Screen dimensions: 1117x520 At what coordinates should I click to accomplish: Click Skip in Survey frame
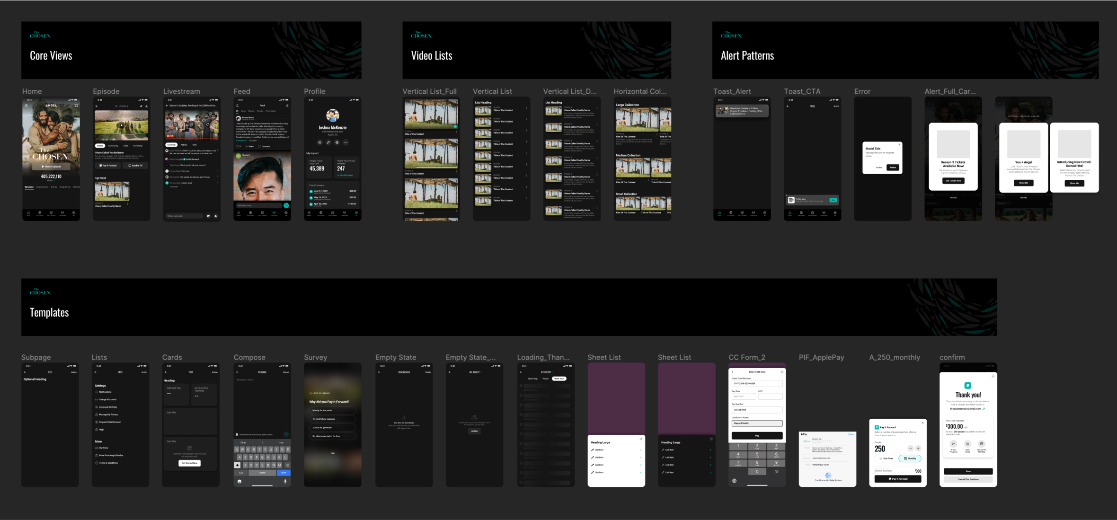pos(332,453)
